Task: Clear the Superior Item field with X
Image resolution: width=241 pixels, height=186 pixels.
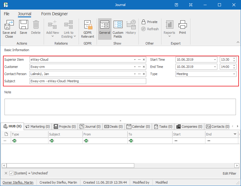Action: (144, 60)
